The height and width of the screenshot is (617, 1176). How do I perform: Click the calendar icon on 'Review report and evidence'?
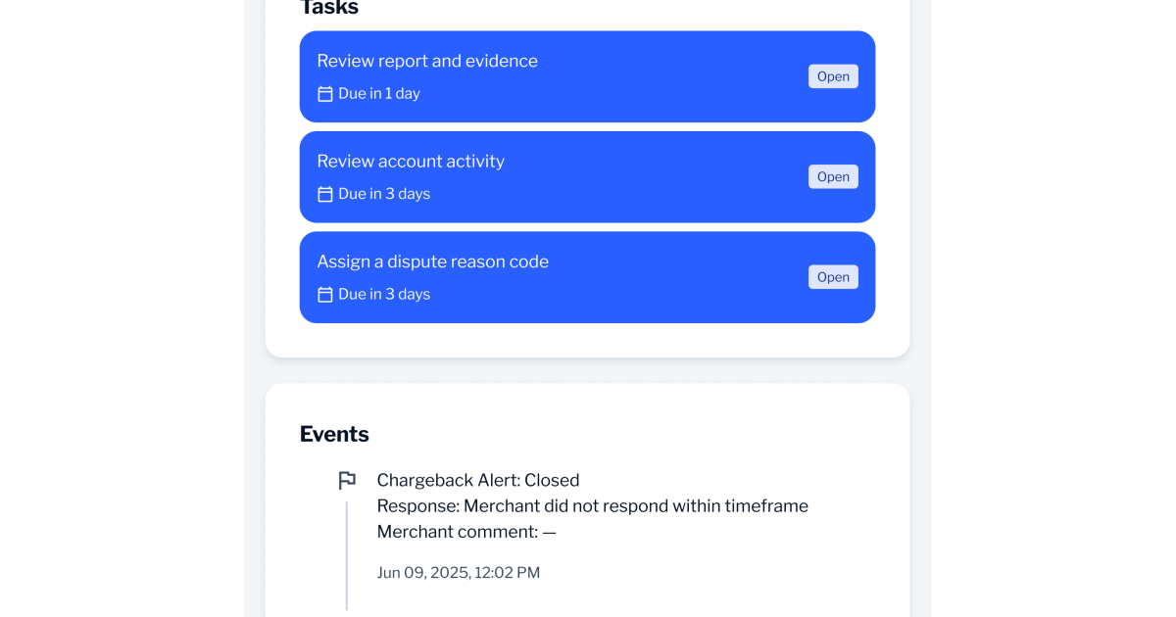324,93
